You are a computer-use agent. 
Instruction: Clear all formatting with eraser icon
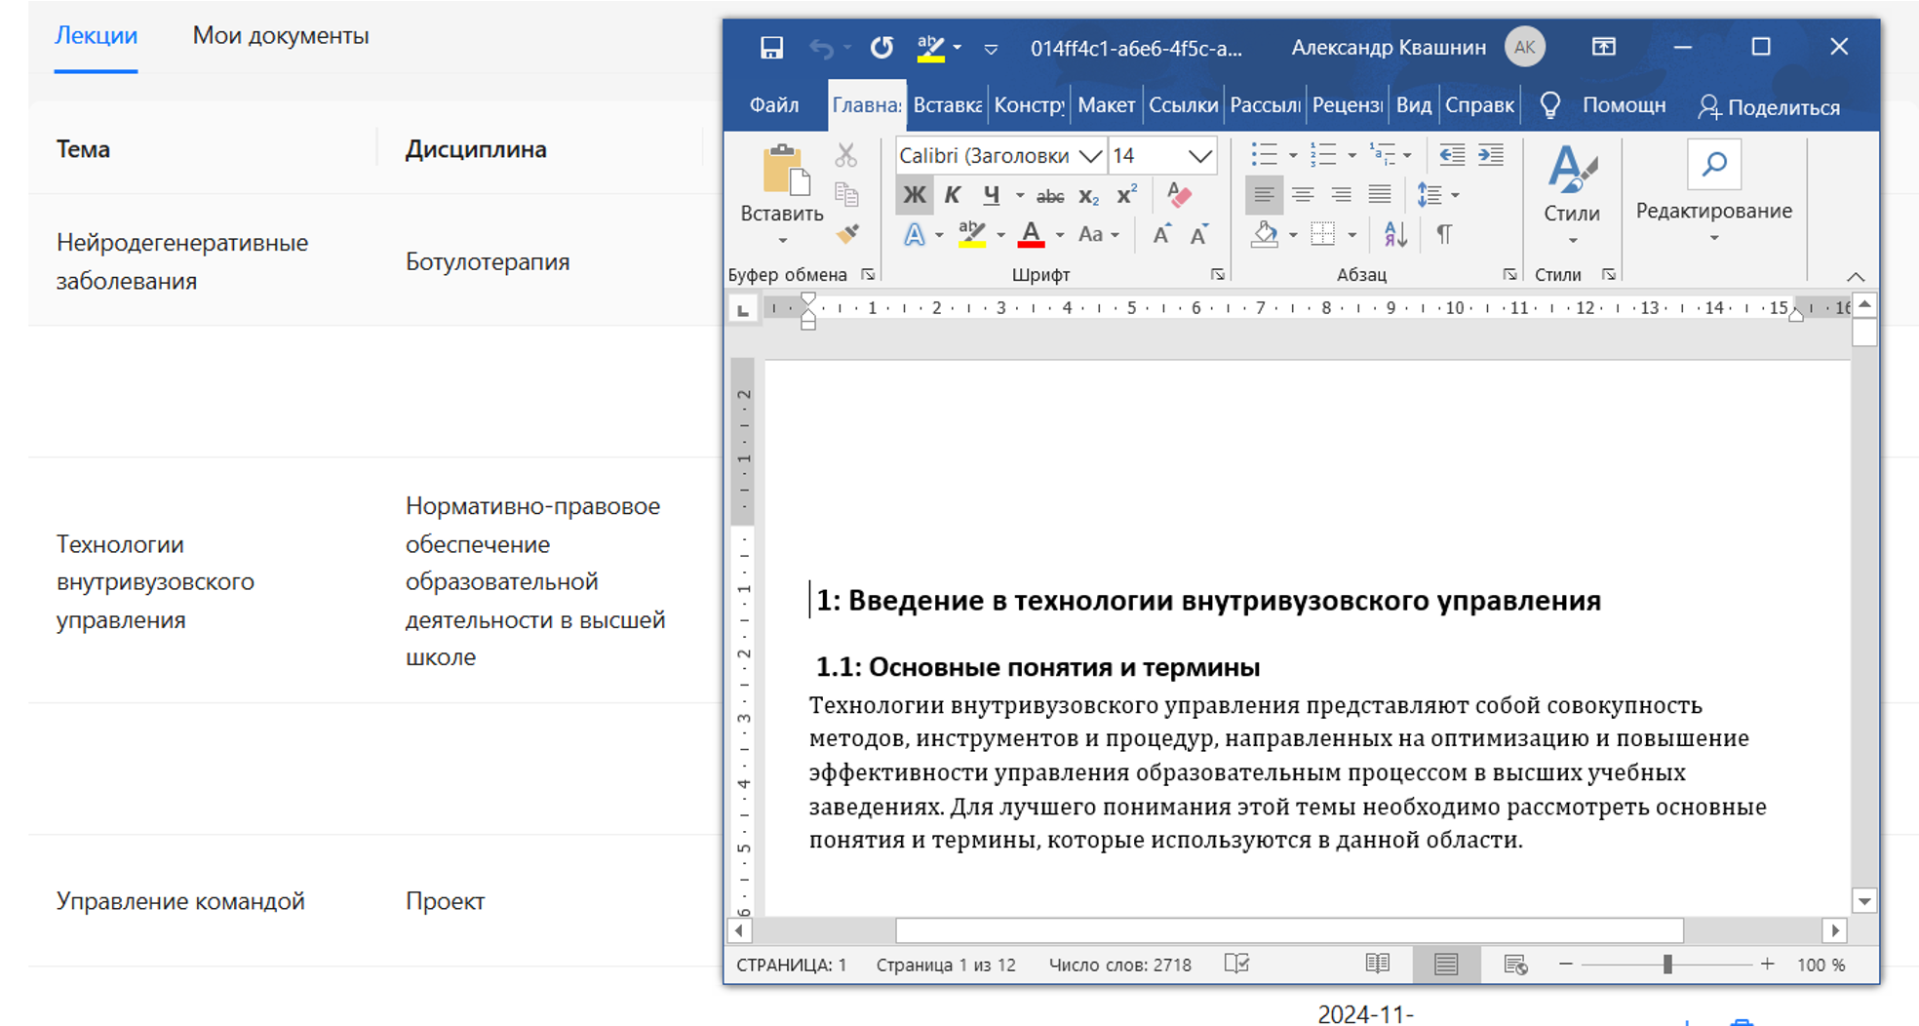[x=1179, y=195]
